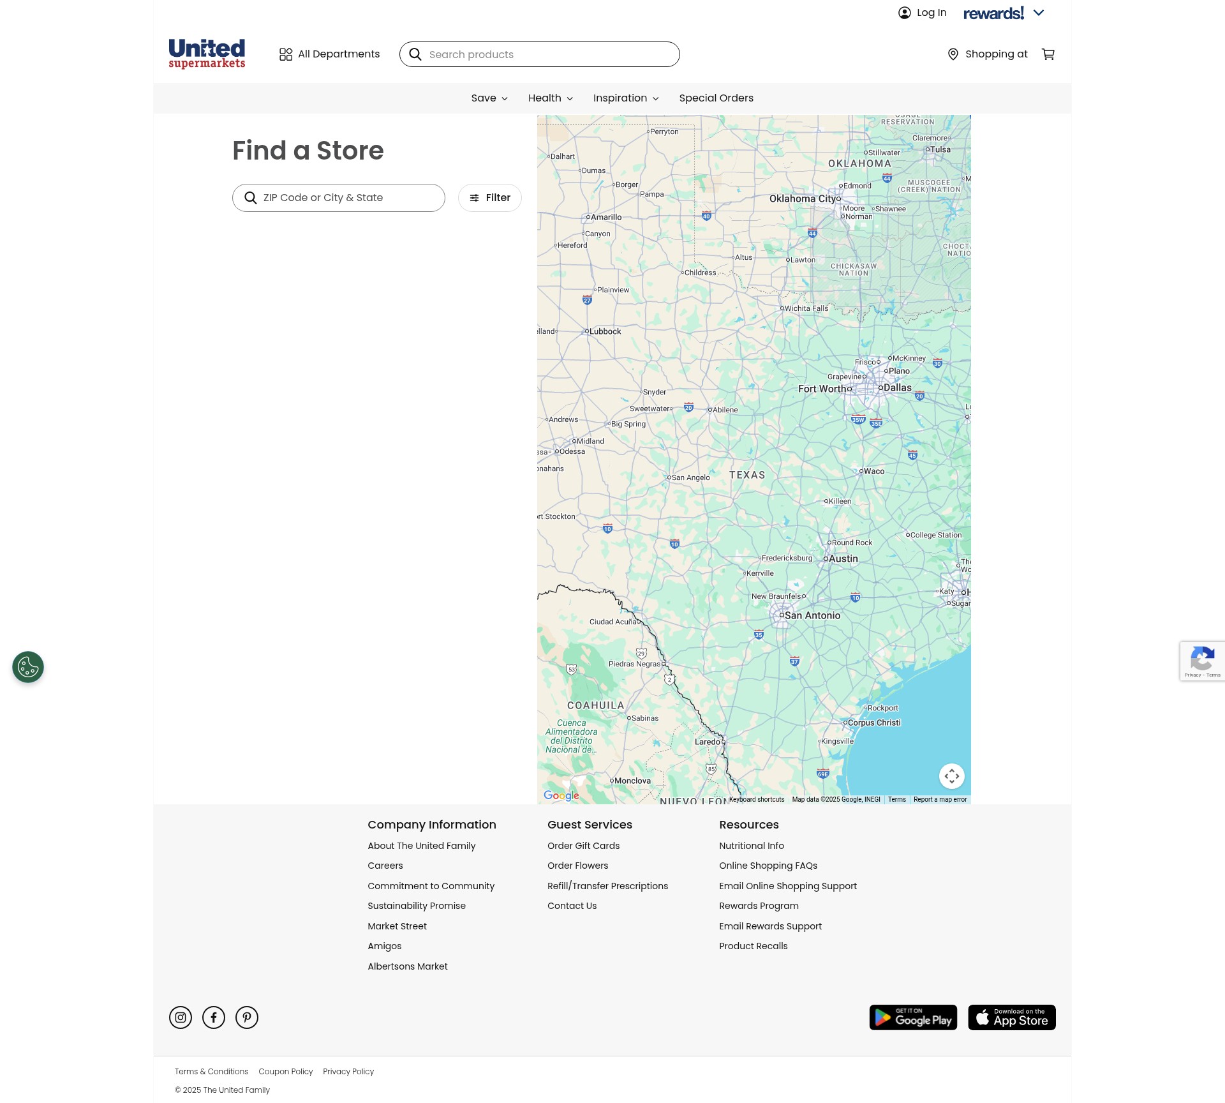Open the Careers link
The image size is (1225, 1103).
pyautogui.click(x=385, y=866)
